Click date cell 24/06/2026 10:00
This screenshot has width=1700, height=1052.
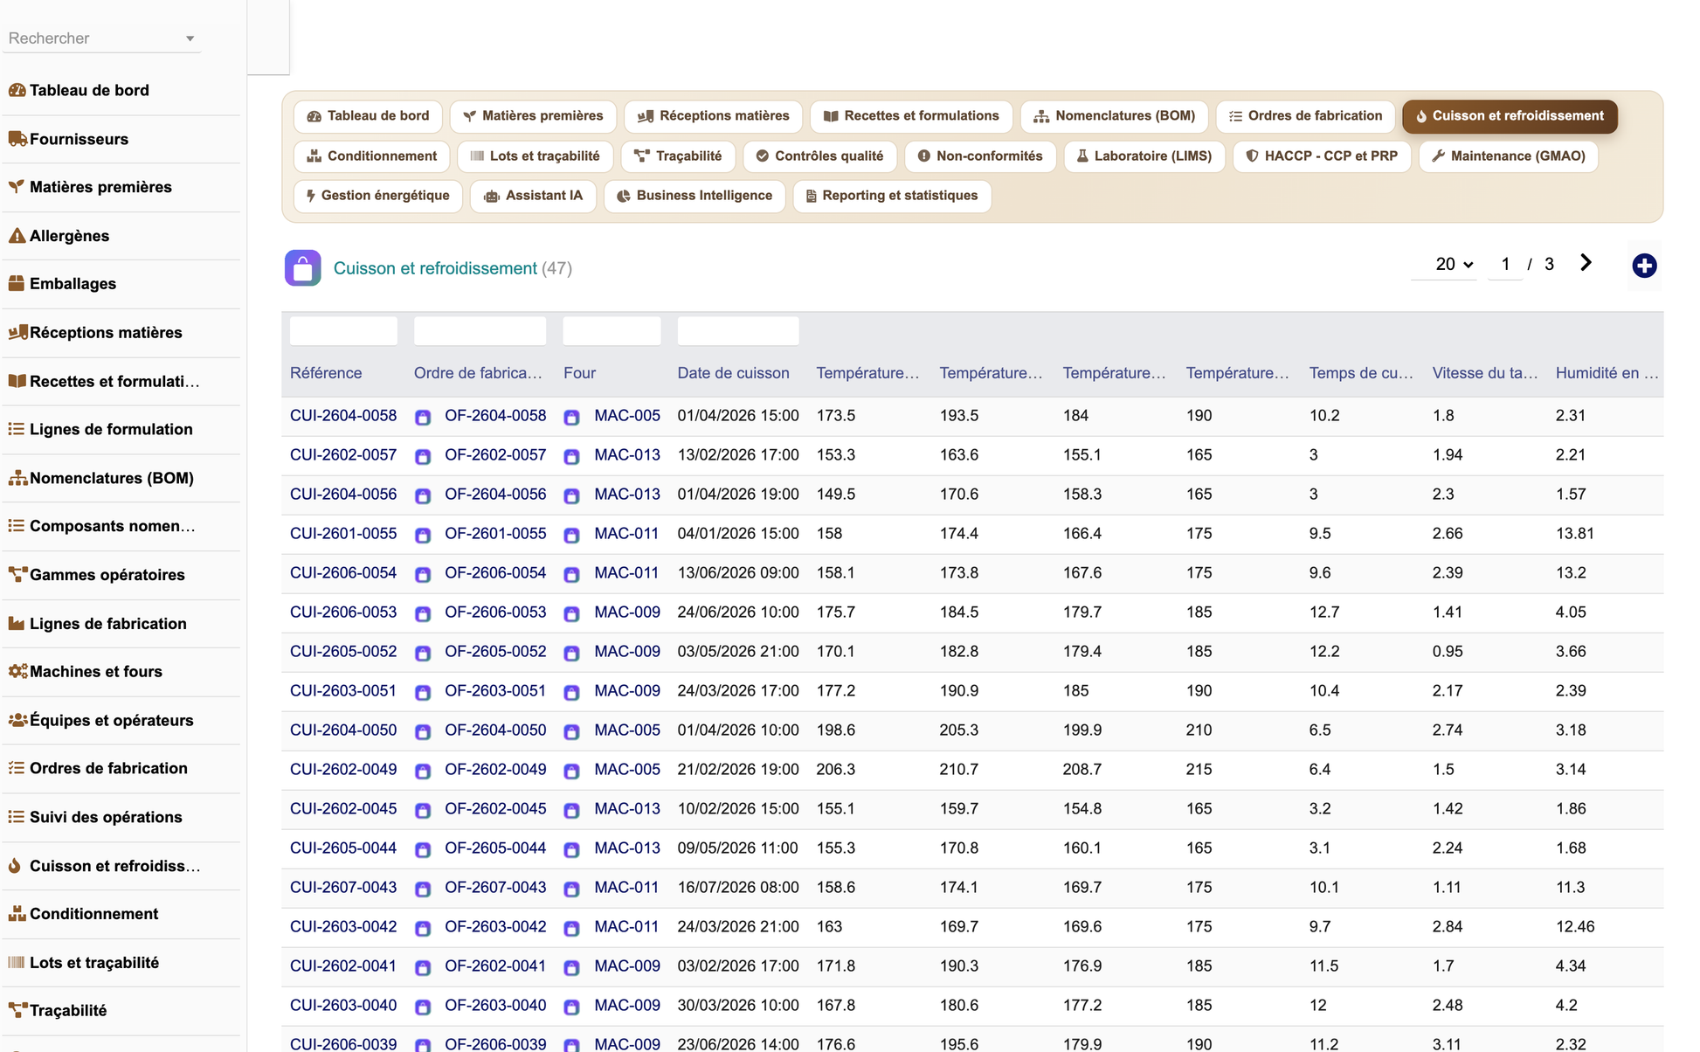pos(738,613)
